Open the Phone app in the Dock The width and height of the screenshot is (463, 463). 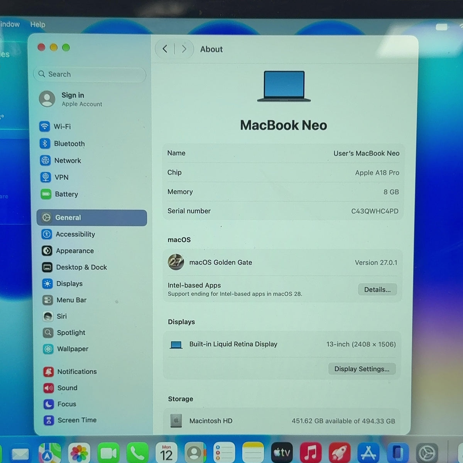(x=137, y=453)
